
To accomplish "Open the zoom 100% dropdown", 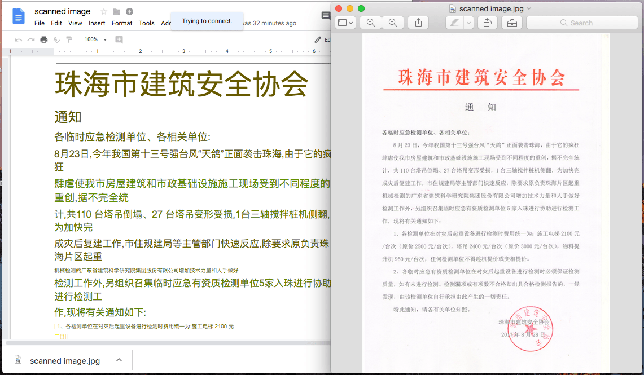I will tap(95, 39).
